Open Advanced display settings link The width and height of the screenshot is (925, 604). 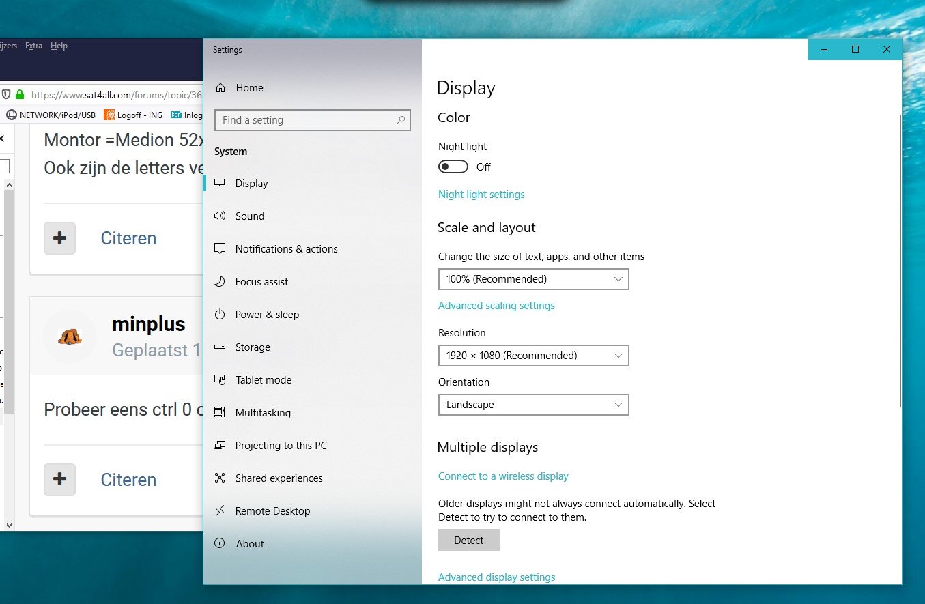pyautogui.click(x=497, y=577)
